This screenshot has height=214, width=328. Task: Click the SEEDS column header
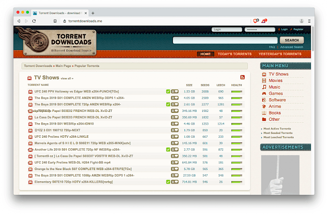click(205, 85)
